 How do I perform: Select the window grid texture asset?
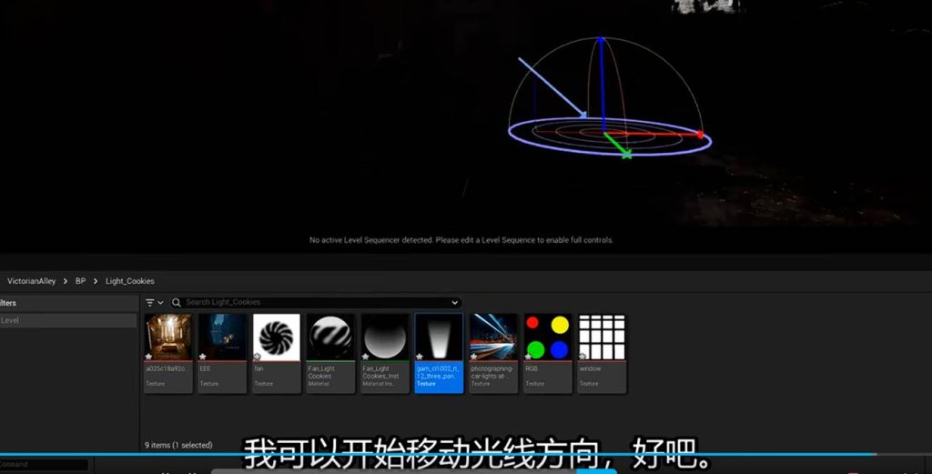602,350
